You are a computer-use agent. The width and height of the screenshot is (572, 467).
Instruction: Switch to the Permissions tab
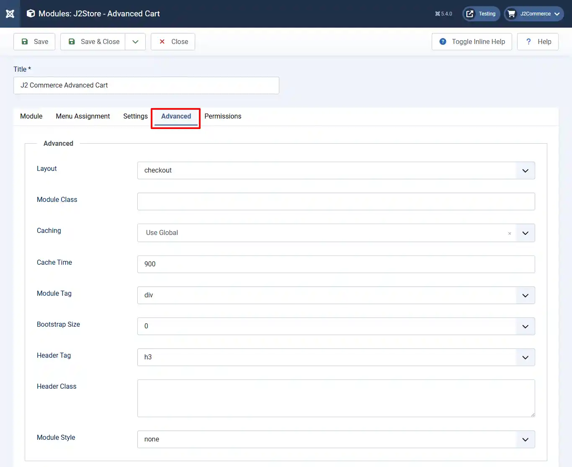(223, 116)
